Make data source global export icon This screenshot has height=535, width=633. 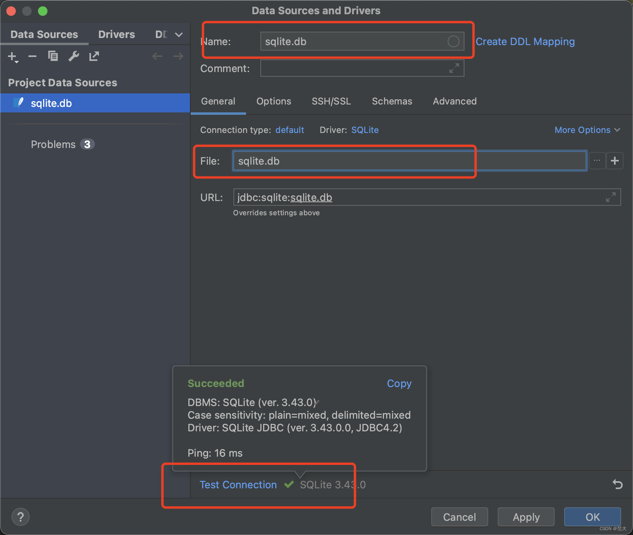[94, 56]
